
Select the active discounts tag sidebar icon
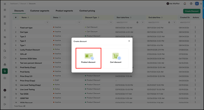point(5,71)
